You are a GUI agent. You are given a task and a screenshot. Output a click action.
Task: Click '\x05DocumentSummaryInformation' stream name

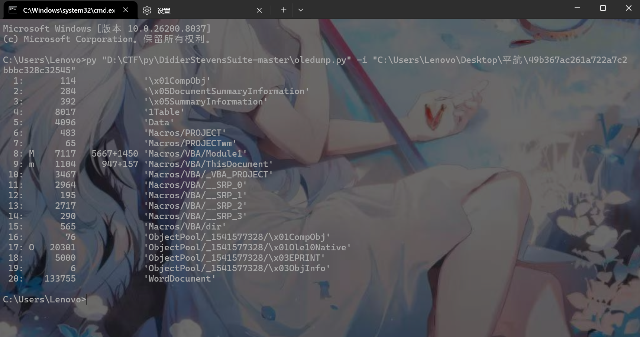pyautogui.click(x=227, y=91)
